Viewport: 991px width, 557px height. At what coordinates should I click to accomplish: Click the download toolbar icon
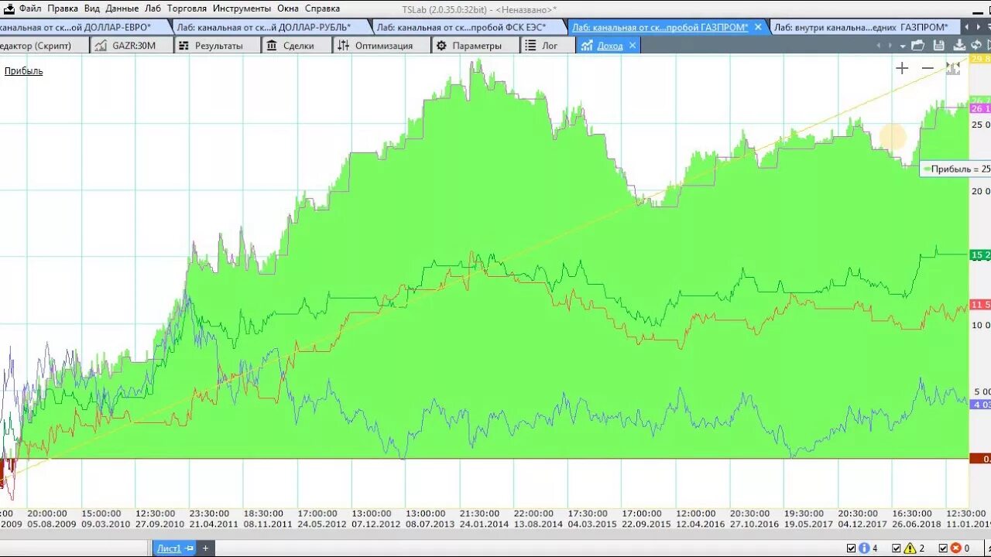click(960, 46)
